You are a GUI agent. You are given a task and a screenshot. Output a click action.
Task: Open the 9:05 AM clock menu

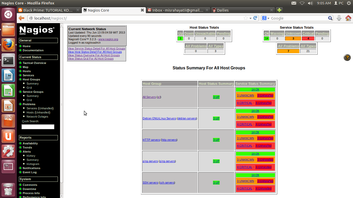click(324, 3)
